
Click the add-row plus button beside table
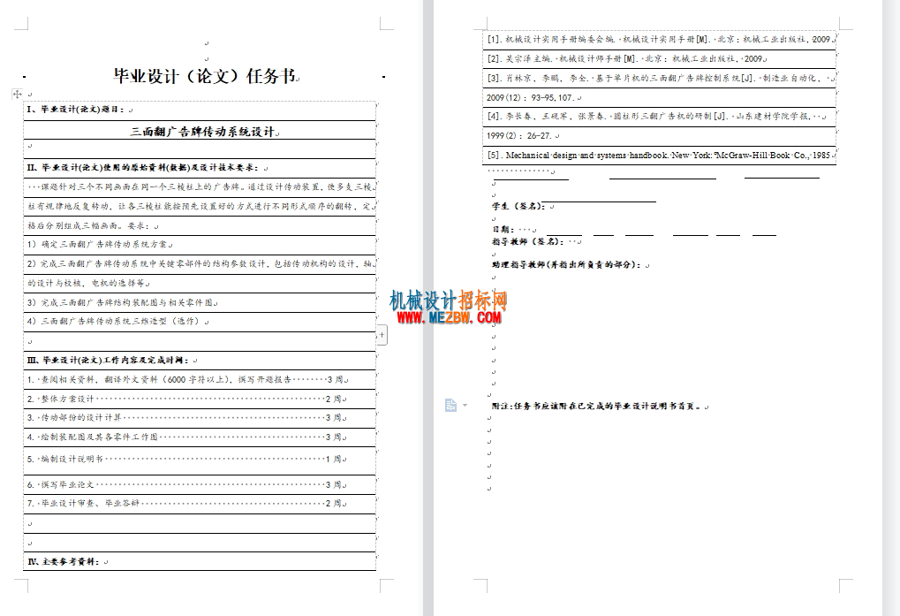(x=382, y=335)
